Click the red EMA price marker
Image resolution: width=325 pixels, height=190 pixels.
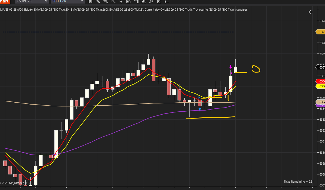(320, 81)
